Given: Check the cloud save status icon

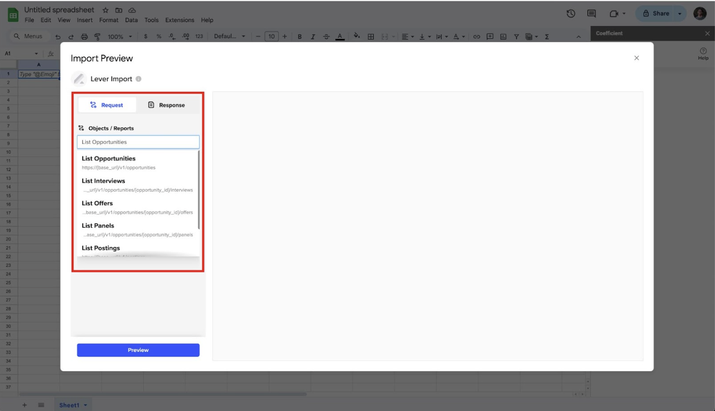Looking at the screenshot, I should [x=132, y=10].
